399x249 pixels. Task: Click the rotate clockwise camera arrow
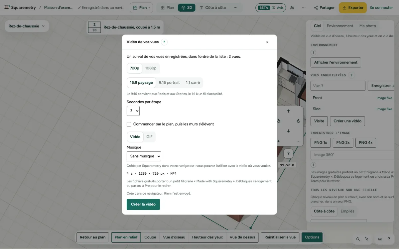(298, 121)
